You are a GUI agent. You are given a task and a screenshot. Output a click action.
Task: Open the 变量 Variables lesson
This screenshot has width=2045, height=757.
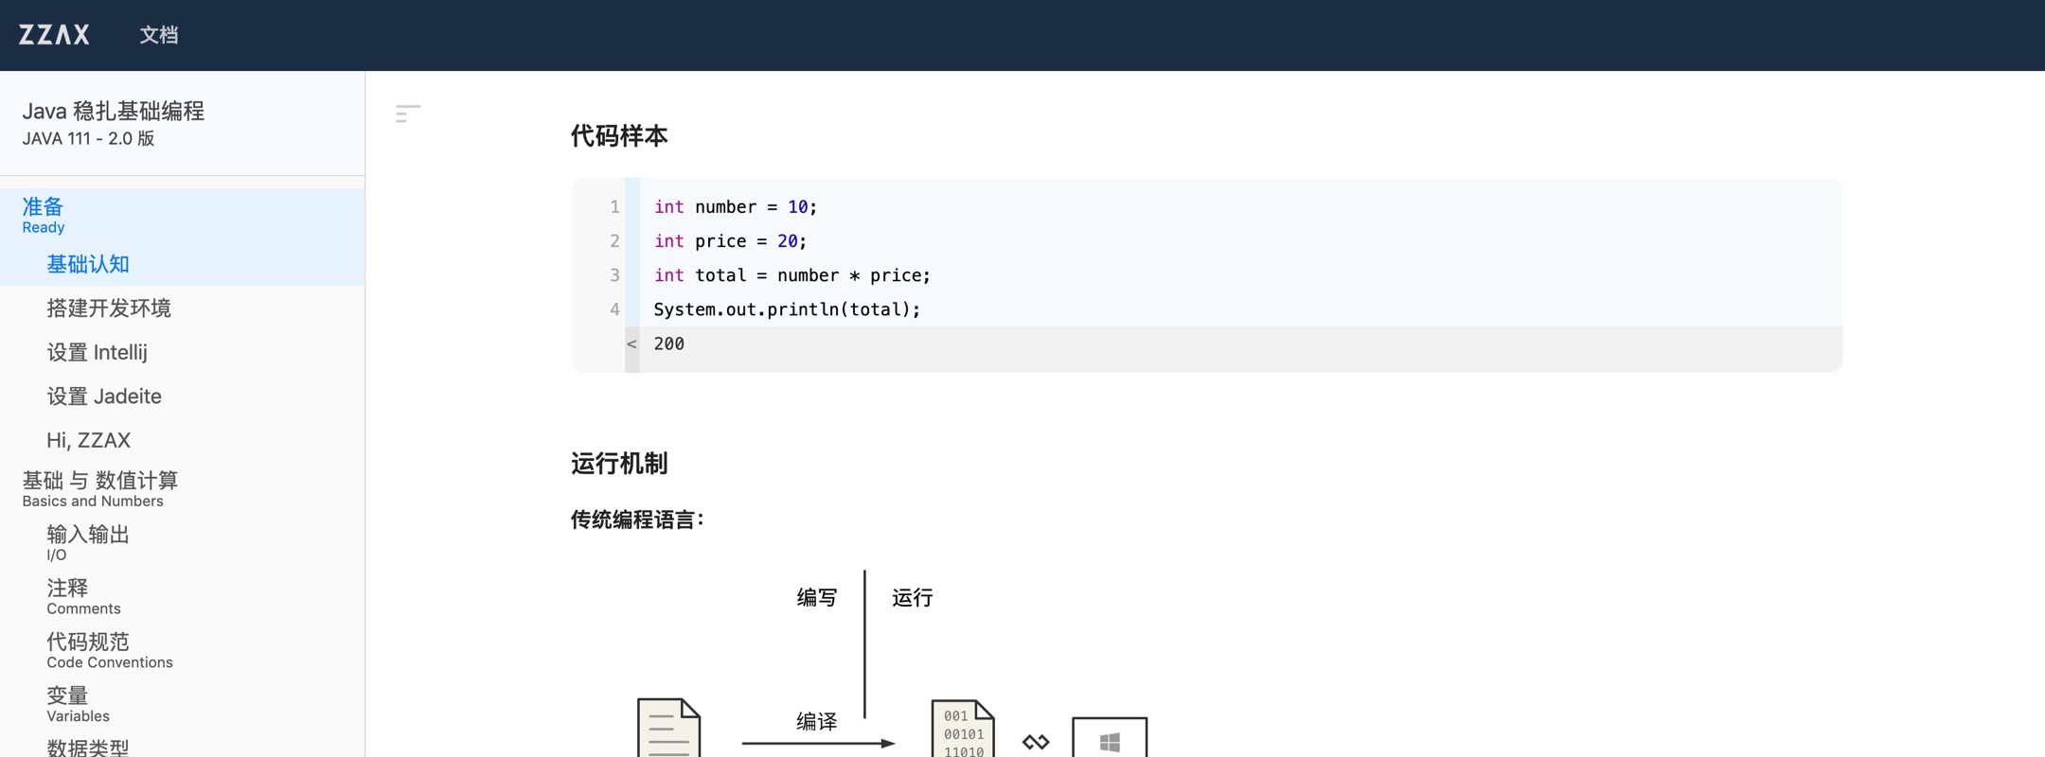(78, 704)
